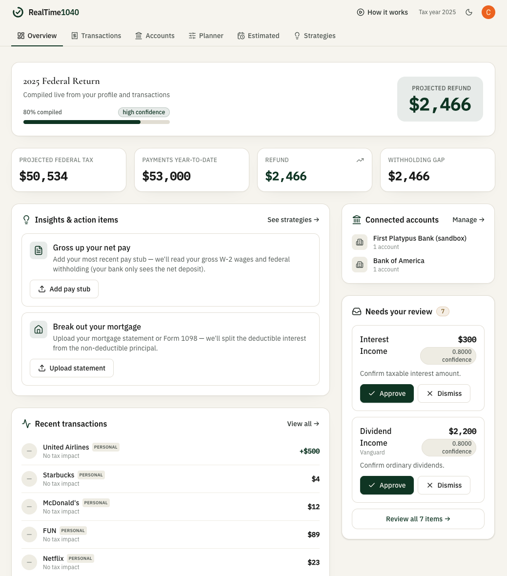Switch to the Estimated tab

[259, 36]
